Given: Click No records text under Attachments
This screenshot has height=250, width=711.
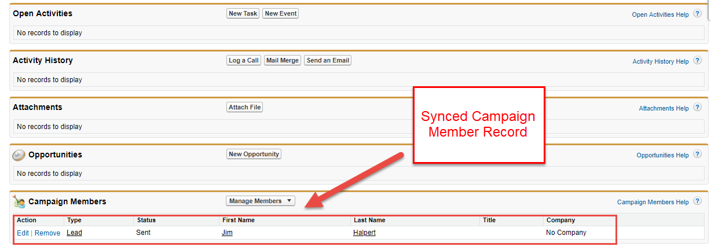Looking at the screenshot, I should coord(49,127).
